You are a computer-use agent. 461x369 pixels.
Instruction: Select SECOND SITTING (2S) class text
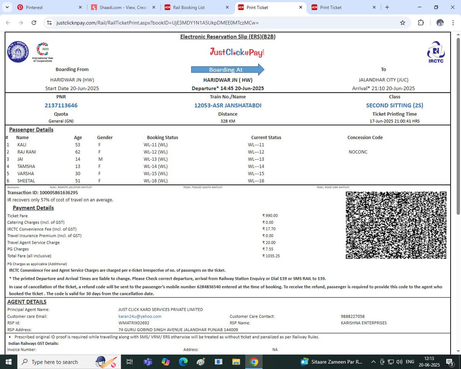pyautogui.click(x=395, y=105)
